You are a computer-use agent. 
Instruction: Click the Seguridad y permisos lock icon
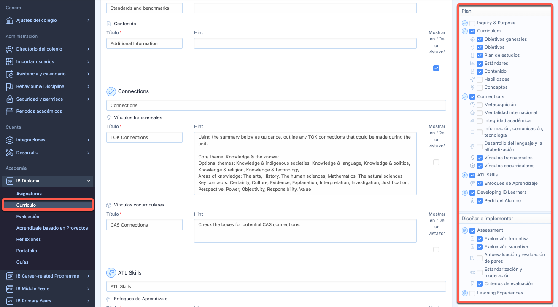pyautogui.click(x=10, y=99)
